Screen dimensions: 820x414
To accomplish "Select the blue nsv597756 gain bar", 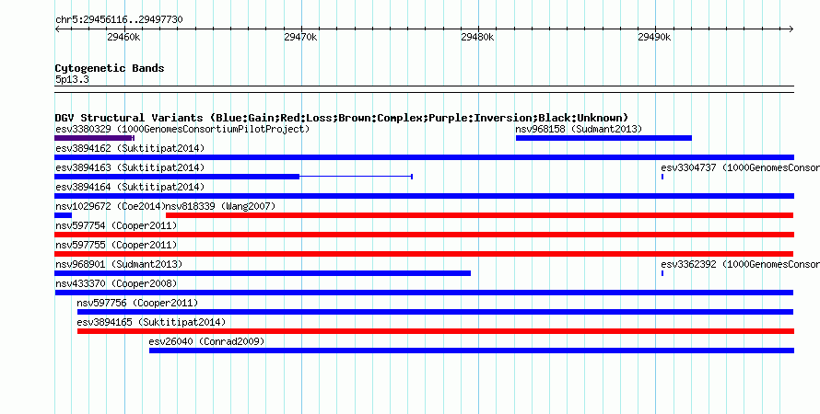I will pos(436,312).
